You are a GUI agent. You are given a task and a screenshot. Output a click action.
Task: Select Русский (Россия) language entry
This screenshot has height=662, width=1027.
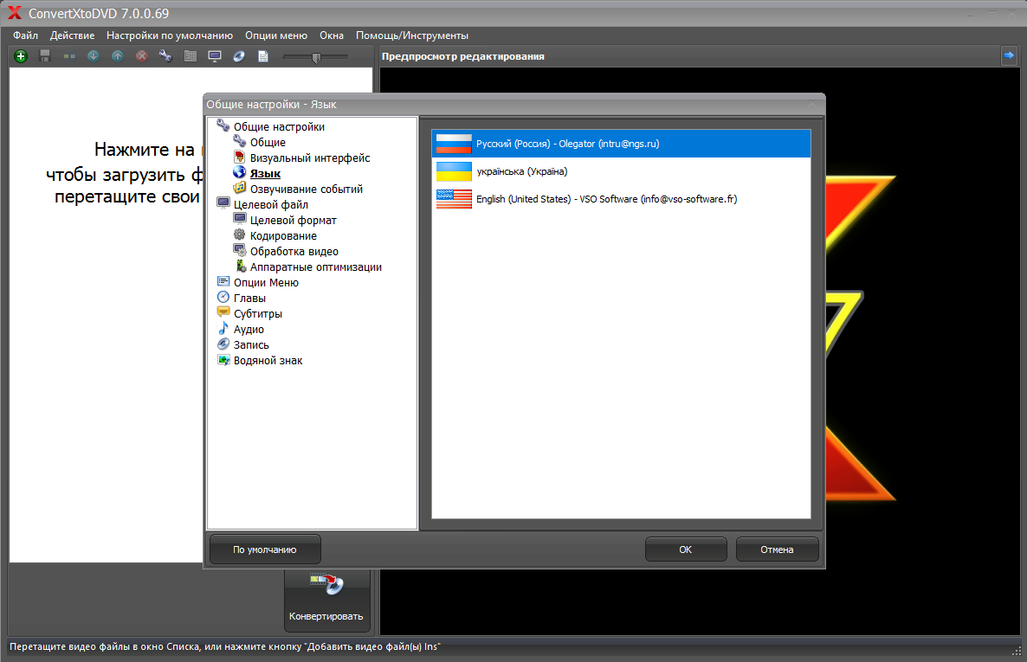621,144
